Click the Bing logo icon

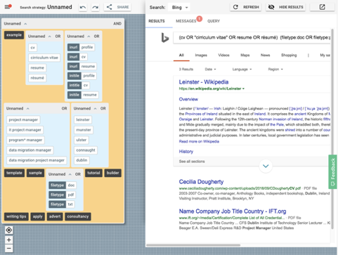coord(165,38)
